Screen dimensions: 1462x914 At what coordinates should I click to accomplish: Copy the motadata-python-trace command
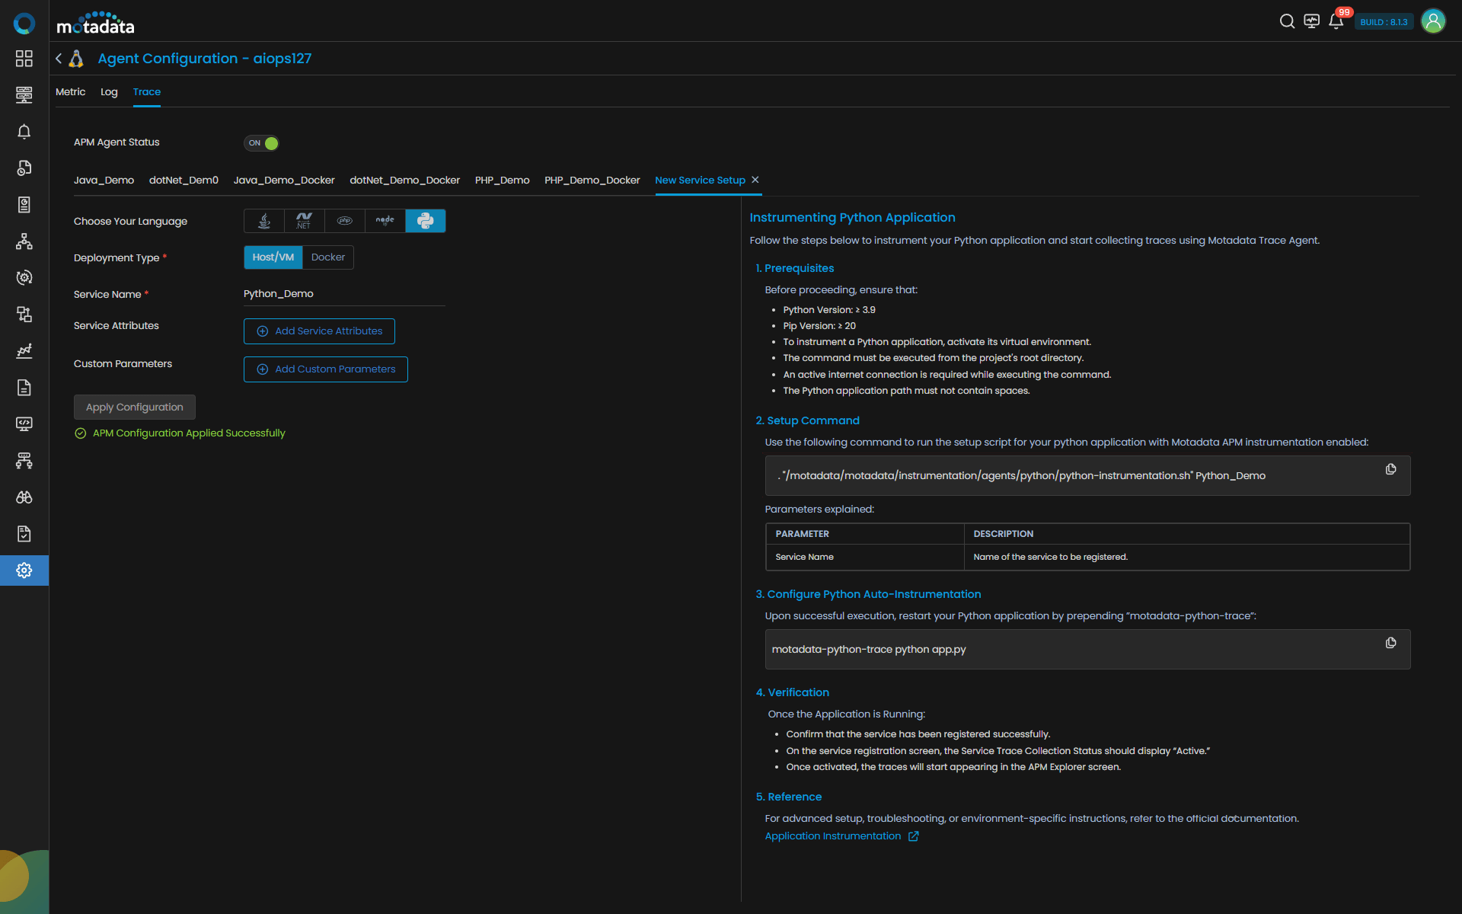[1390, 643]
